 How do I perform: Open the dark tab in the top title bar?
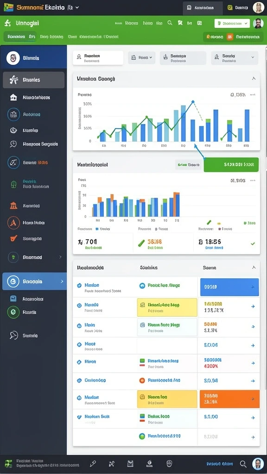click(203, 8)
